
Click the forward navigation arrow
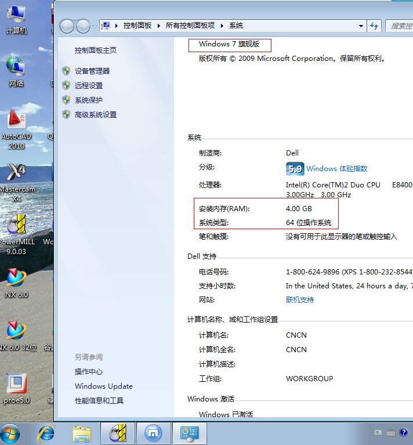click(83, 26)
